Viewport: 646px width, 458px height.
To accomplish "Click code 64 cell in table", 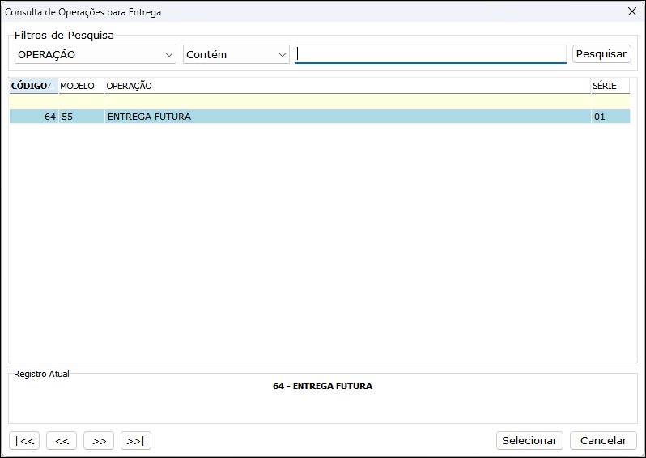I will (x=34, y=117).
